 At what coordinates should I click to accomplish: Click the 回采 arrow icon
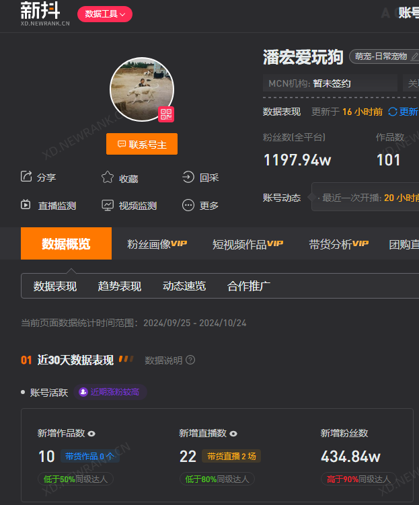tap(188, 177)
